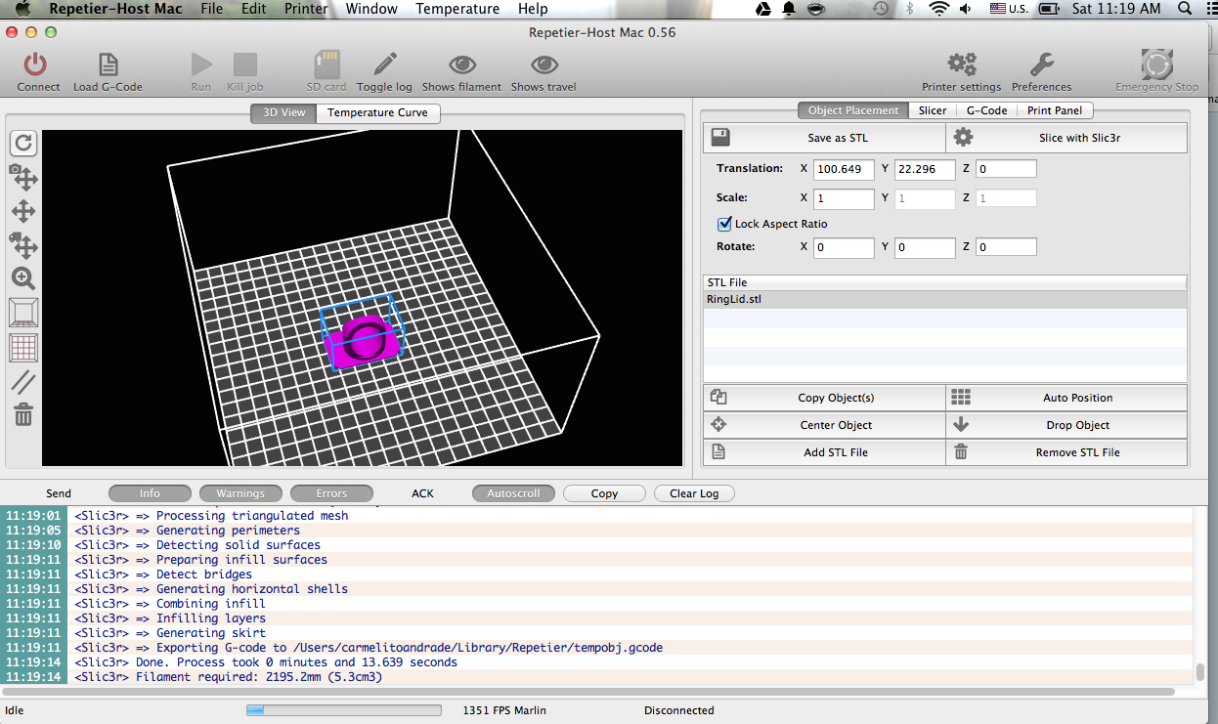
Task: Open the Apple menu
Action: coord(22,9)
